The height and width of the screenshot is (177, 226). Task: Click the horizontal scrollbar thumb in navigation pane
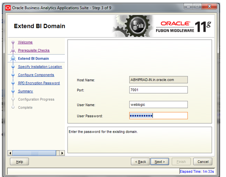(x=34, y=153)
